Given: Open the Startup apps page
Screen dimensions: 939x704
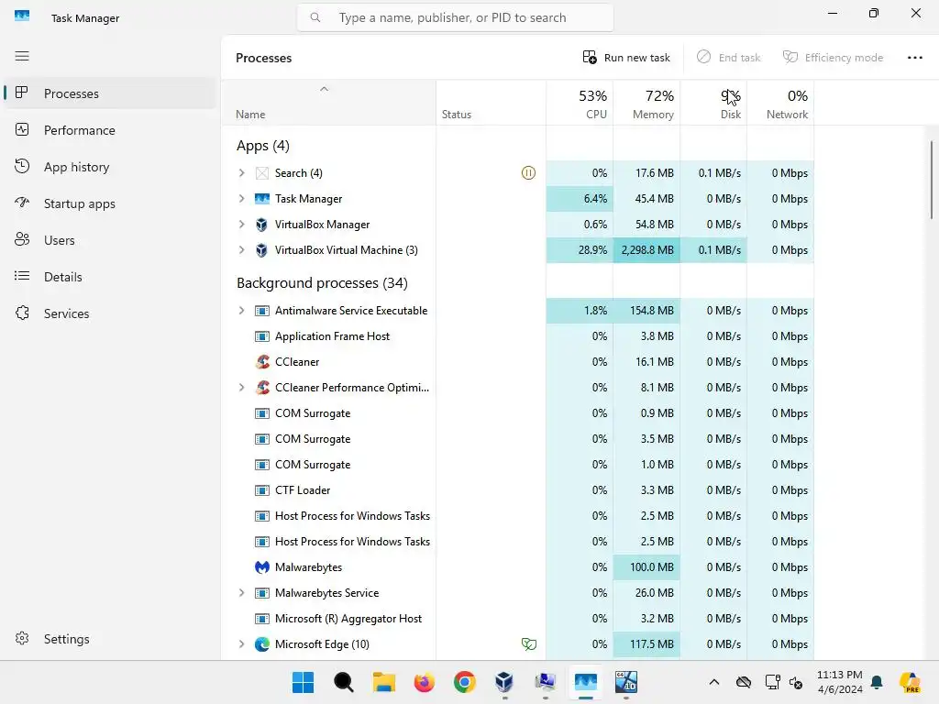Looking at the screenshot, I should 110,203.
